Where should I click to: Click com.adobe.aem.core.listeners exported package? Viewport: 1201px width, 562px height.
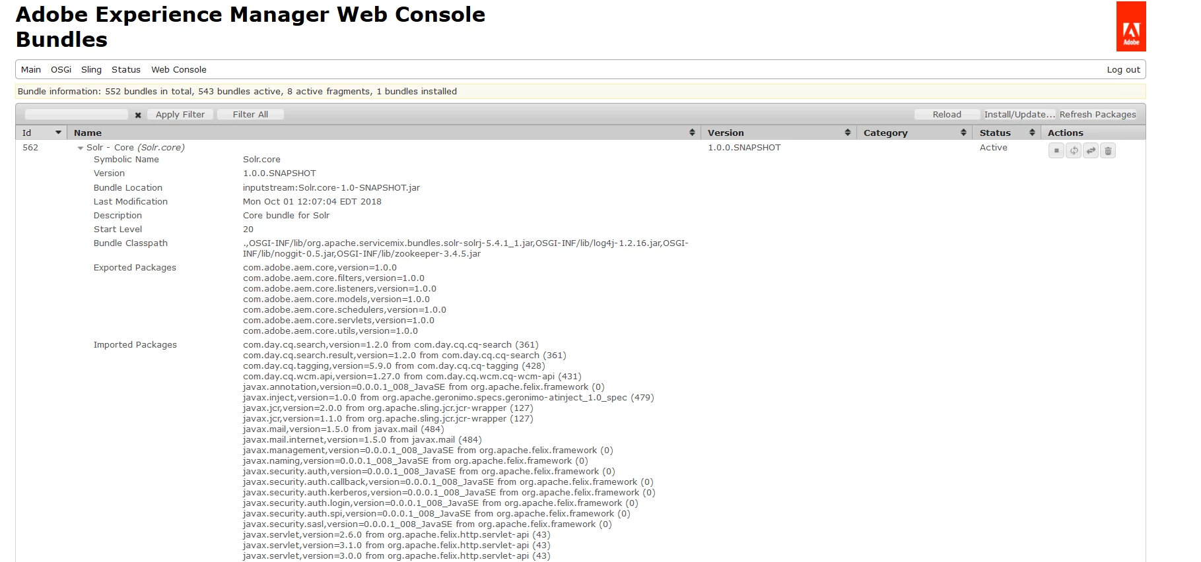(339, 289)
